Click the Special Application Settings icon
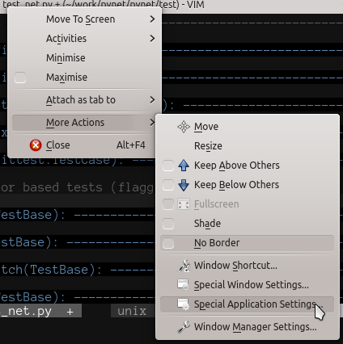343x344 pixels. [184, 304]
